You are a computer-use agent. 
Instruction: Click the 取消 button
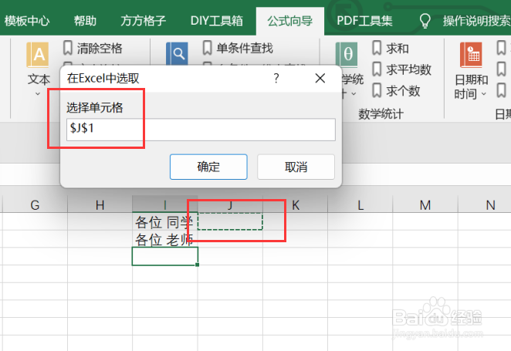tap(296, 167)
